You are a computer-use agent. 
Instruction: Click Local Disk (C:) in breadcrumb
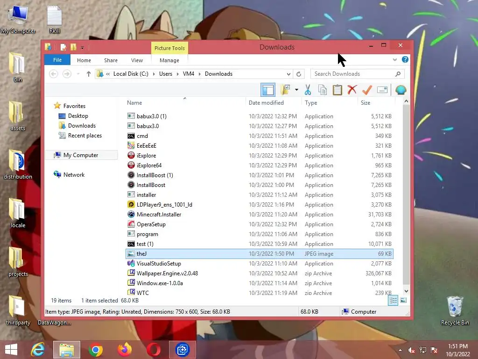(131, 74)
